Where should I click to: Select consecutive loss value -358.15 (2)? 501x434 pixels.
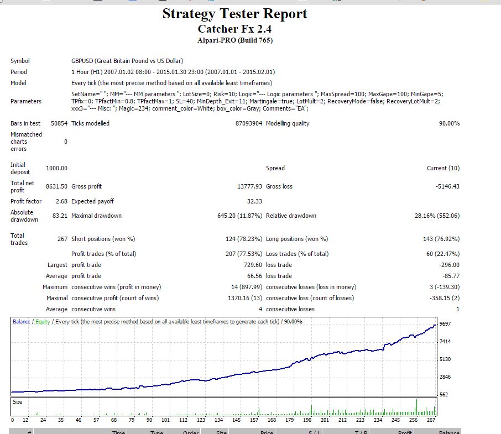[x=445, y=298]
